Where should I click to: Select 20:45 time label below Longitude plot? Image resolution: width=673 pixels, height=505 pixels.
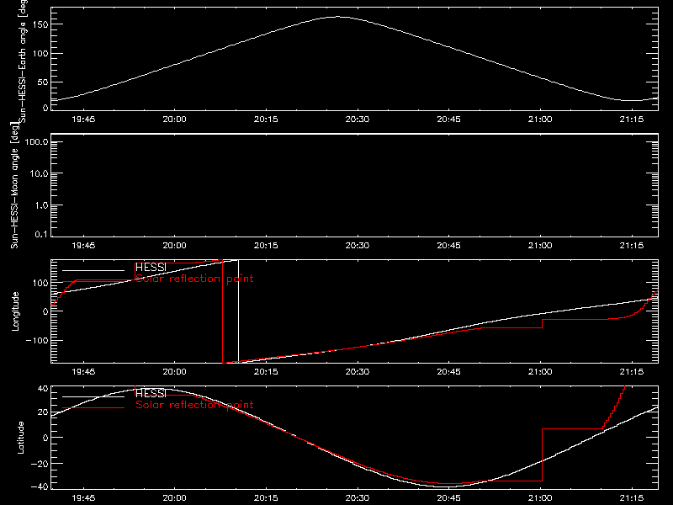(448, 371)
